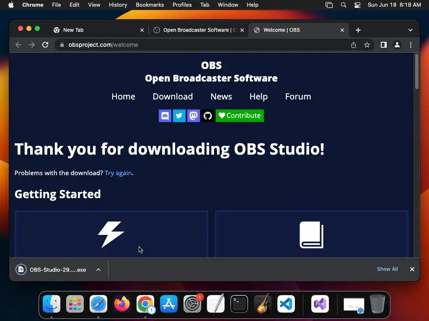This screenshot has width=429, height=321.
Task: Launch Safari from the Dock
Action: point(98,304)
